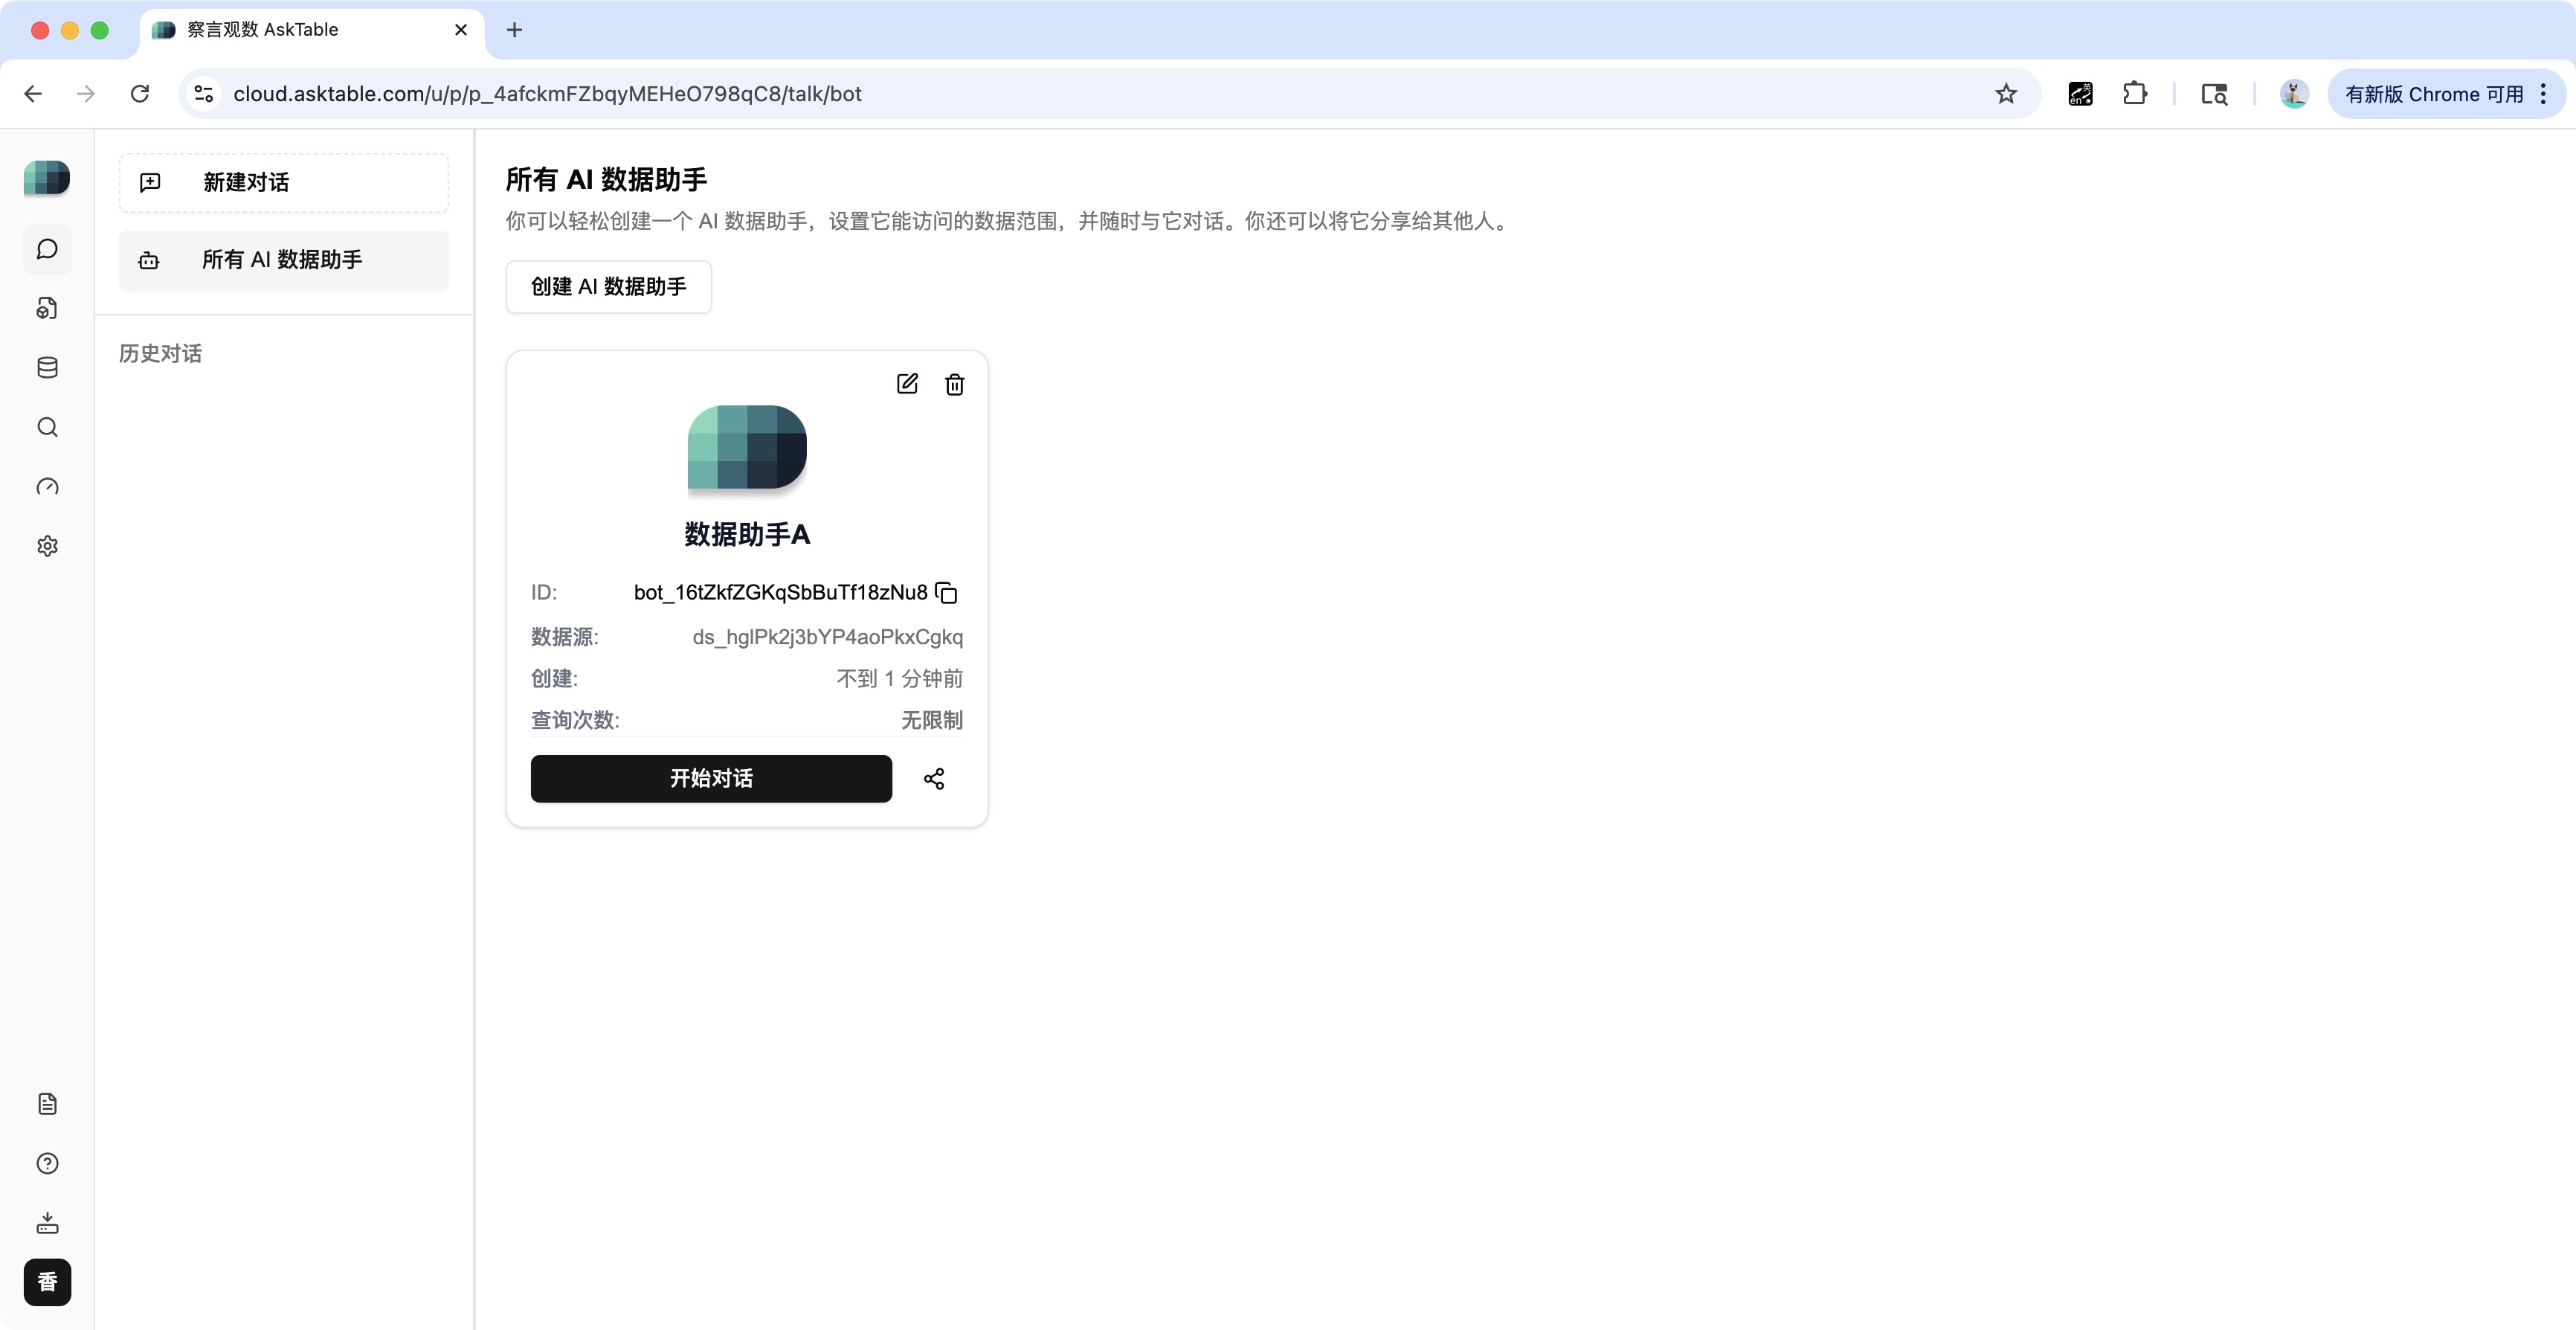Screen dimensions: 2576x1330
Task: Open the database panel icon in sidebar
Action: point(46,367)
